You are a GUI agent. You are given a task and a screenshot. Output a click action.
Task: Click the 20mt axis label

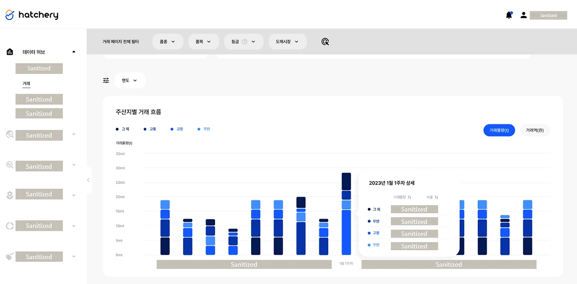pos(120,197)
